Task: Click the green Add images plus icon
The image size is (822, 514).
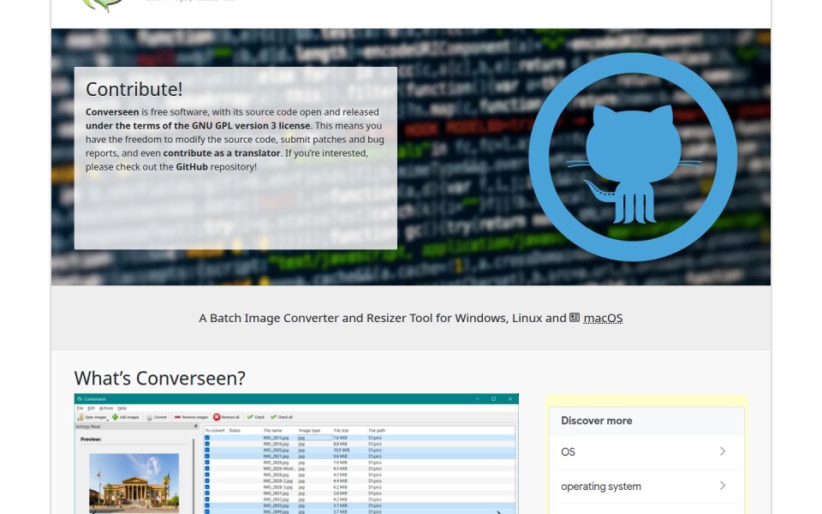Action: [116, 417]
